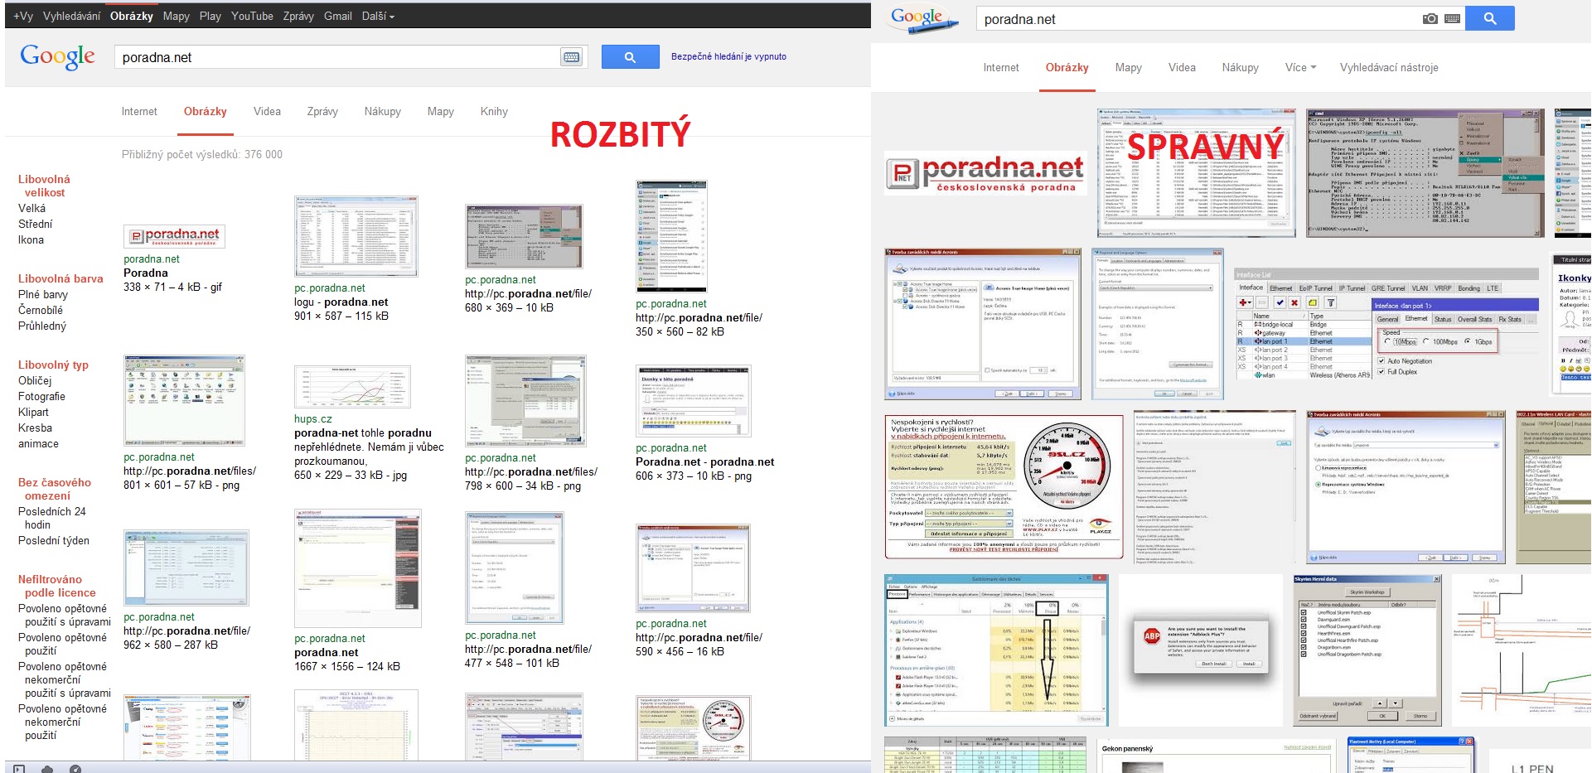The height and width of the screenshot is (773, 1592).
Task: Filter image type by 'Kresba'
Action: click(x=35, y=428)
